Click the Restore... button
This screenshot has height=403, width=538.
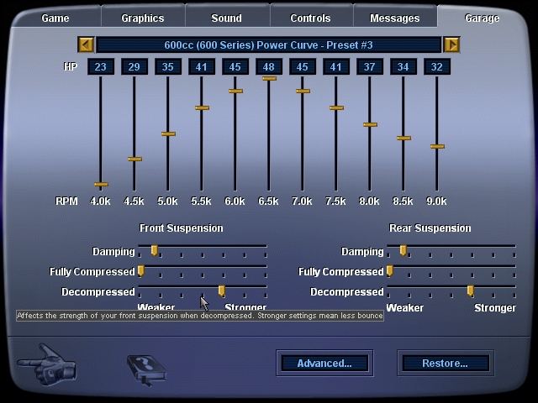coord(445,363)
